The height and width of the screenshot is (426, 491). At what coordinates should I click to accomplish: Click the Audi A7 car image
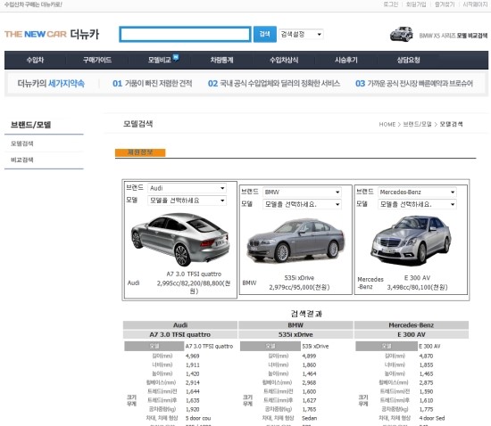pyautogui.click(x=180, y=239)
